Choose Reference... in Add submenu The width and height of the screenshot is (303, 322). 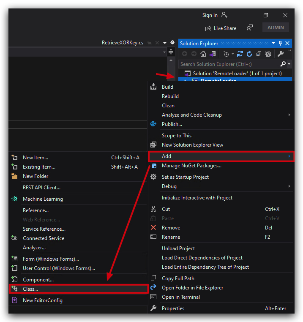(x=78, y=210)
